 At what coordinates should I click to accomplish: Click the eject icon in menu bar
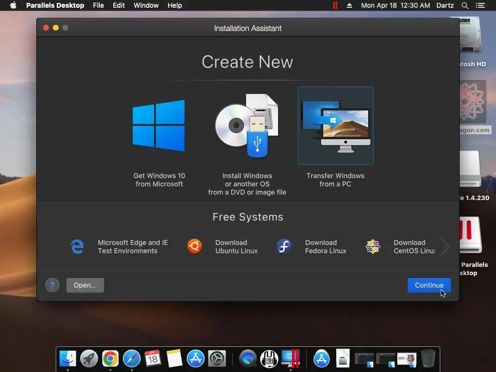pos(349,5)
